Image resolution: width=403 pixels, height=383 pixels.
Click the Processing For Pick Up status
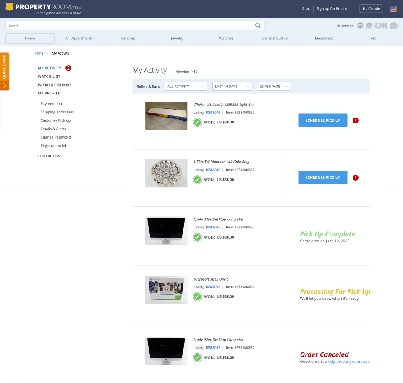[335, 291]
